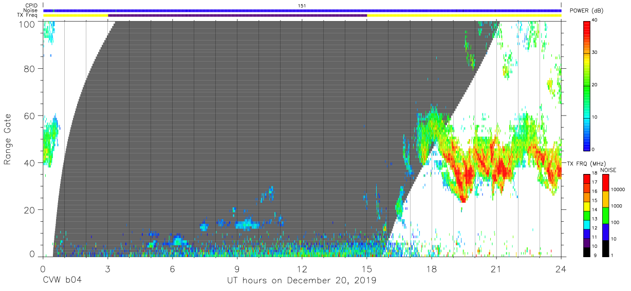
Task: Click the TX frequency colorbar legend
Action: point(587,215)
